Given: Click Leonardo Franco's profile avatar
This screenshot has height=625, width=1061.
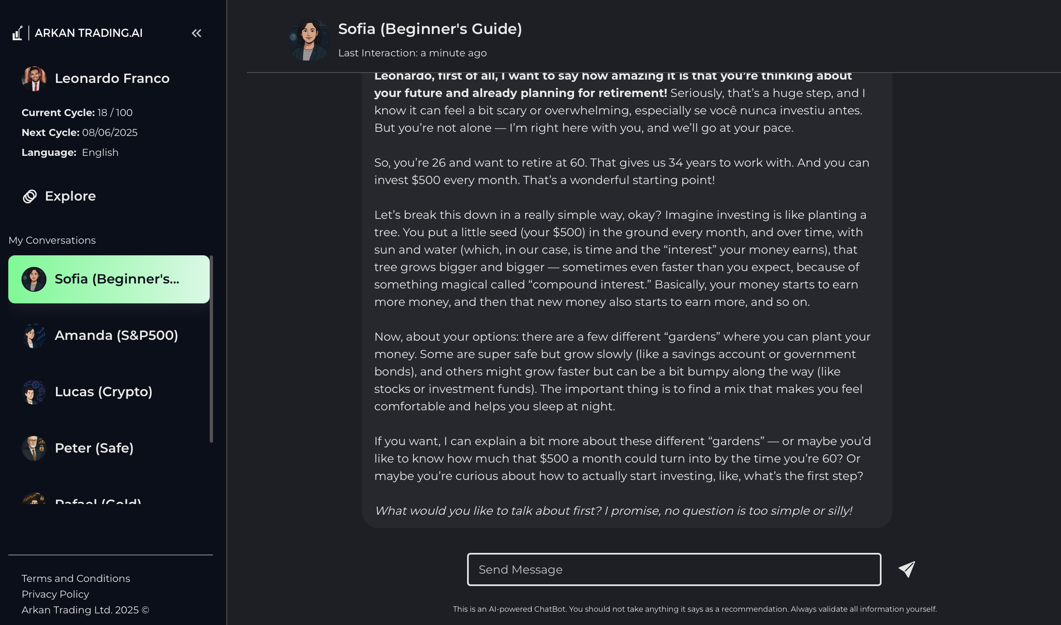Looking at the screenshot, I should (x=34, y=78).
